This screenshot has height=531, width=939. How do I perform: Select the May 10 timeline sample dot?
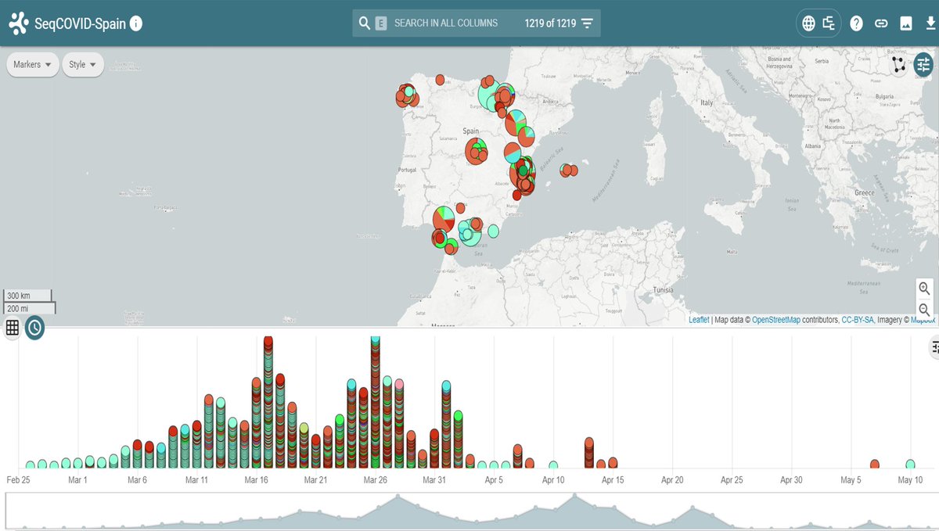coord(910,464)
